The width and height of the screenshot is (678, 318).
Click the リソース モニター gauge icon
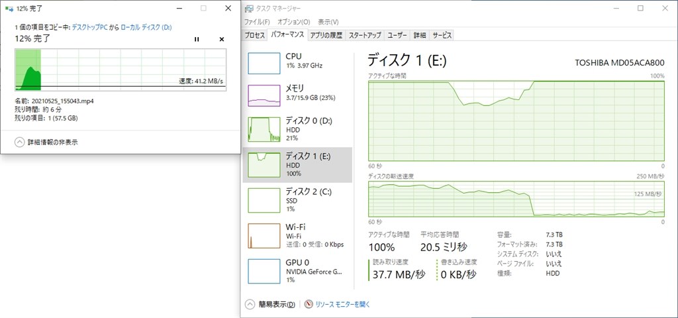click(309, 304)
